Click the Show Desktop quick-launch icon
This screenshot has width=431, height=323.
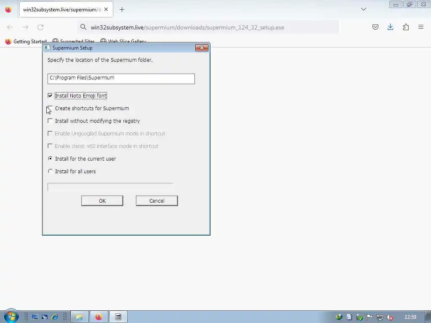35,317
